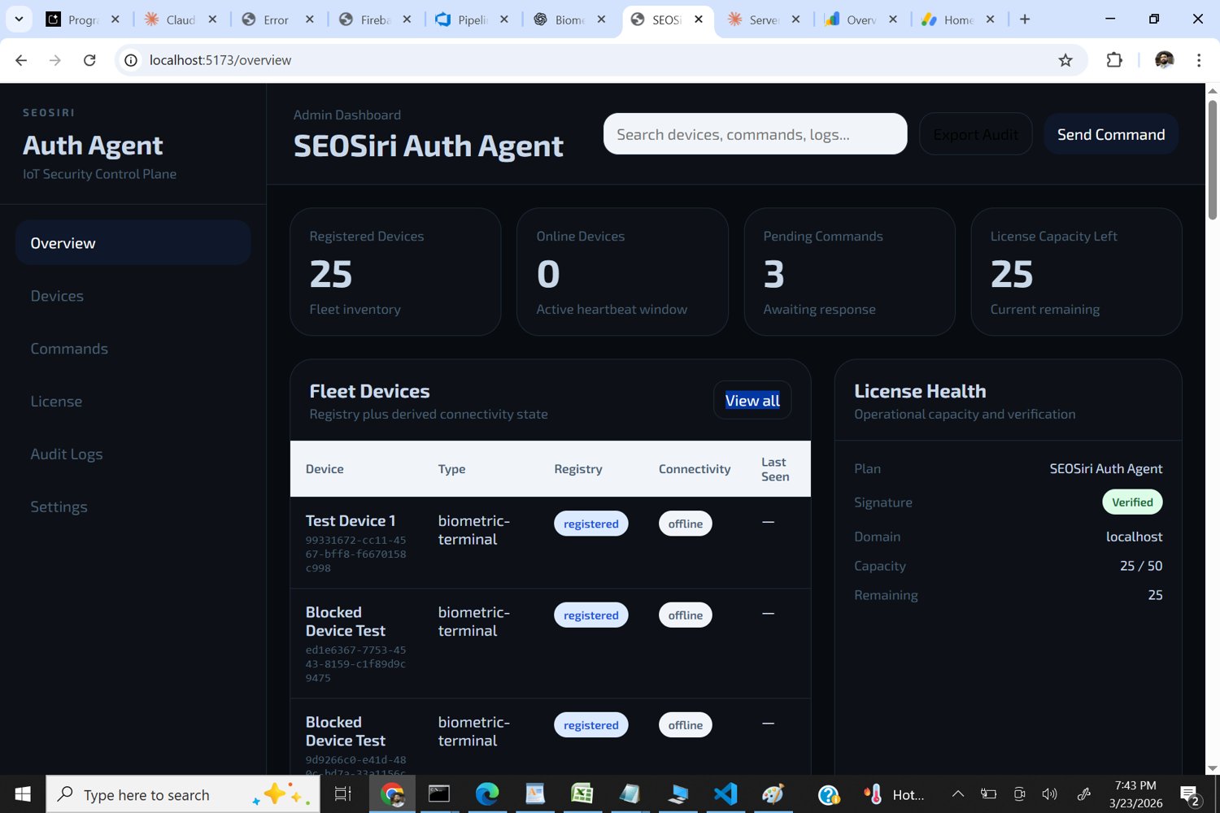Click the Send Command button
1220x813 pixels.
(x=1110, y=134)
